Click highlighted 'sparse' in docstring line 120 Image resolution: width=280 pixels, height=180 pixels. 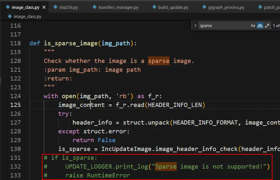(159, 61)
